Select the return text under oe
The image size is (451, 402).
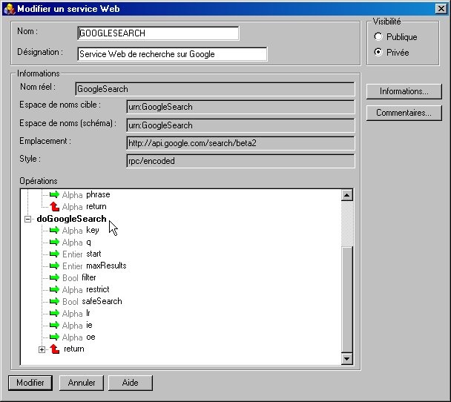pyautogui.click(x=74, y=349)
